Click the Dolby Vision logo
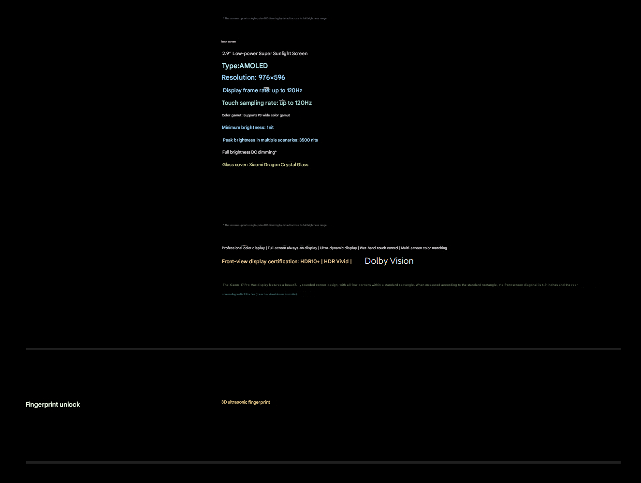641x483 pixels. [x=389, y=261]
